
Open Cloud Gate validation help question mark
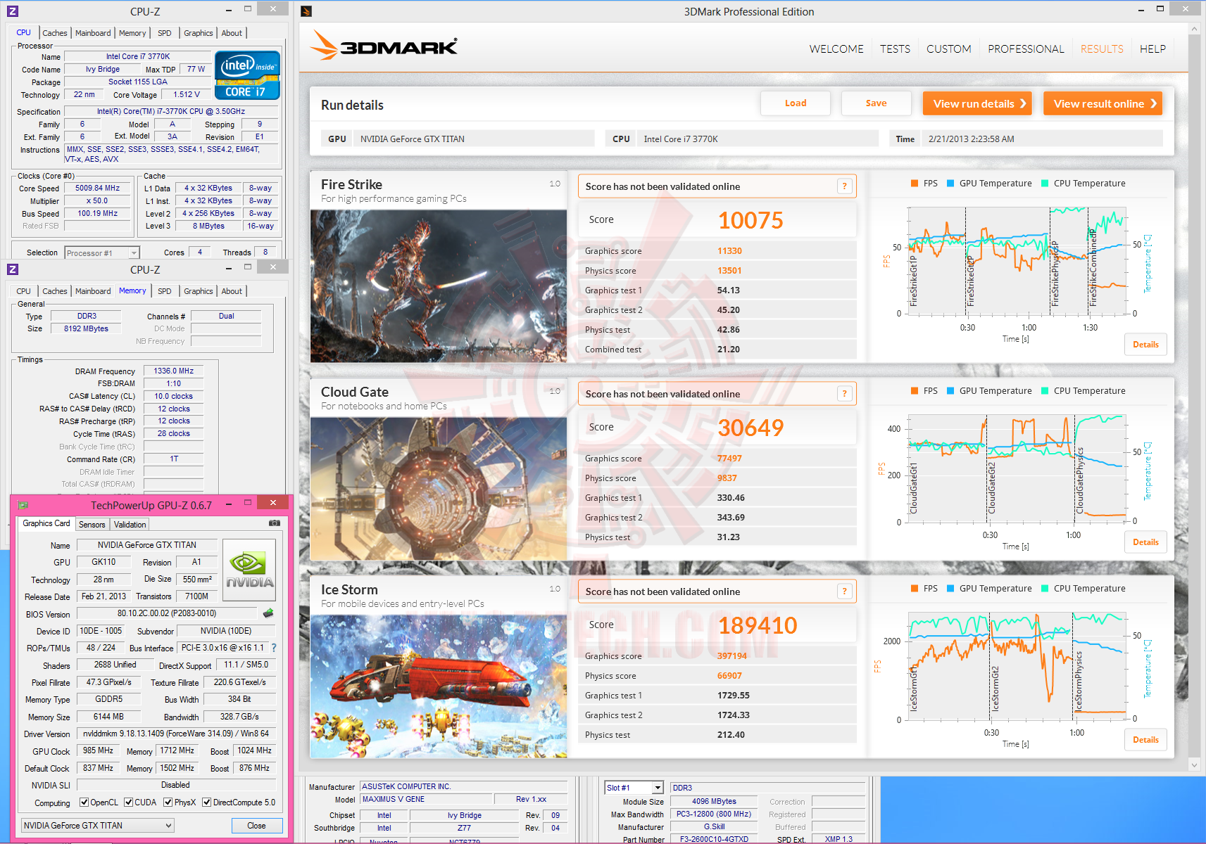[x=845, y=394]
